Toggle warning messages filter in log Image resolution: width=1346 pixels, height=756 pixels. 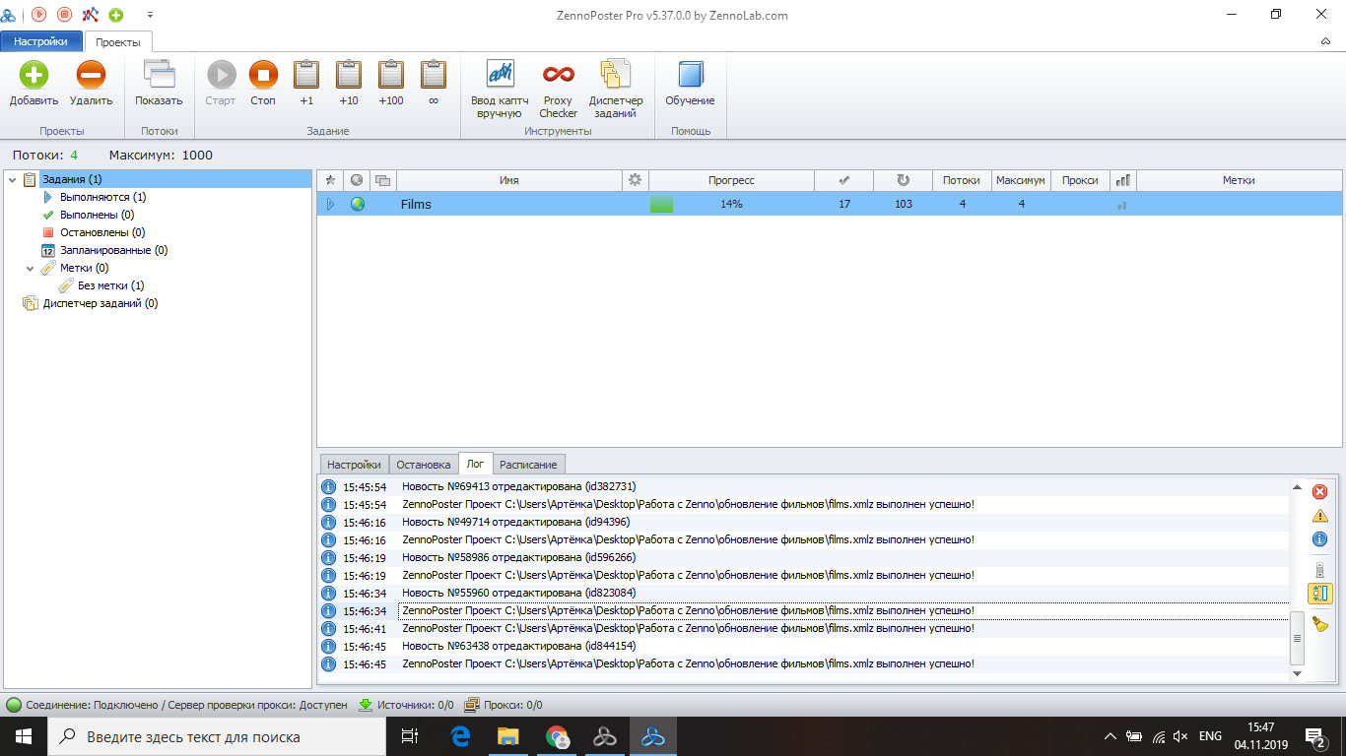(x=1319, y=515)
